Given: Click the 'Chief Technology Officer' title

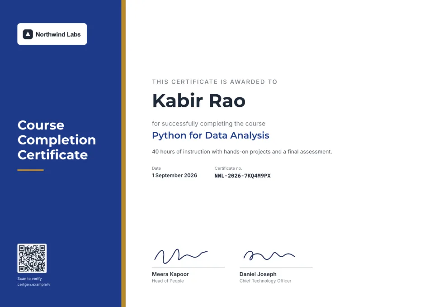Looking at the screenshot, I should [265, 281].
